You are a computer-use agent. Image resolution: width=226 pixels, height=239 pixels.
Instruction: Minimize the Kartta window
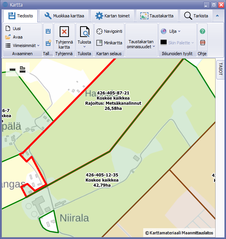pos(206,5)
